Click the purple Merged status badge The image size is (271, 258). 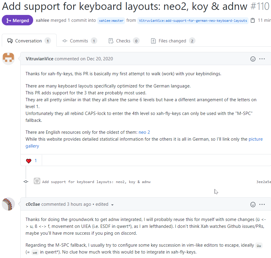[17, 20]
